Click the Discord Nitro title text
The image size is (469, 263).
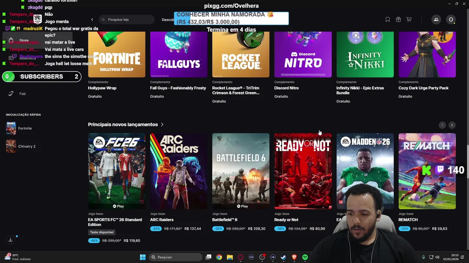click(x=287, y=88)
